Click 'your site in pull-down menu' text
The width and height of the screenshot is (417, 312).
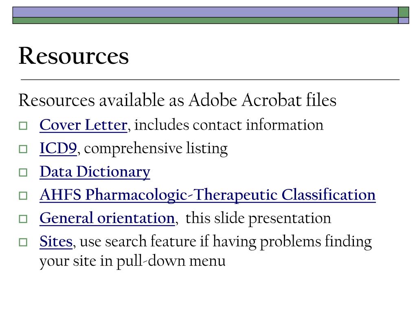point(132,261)
